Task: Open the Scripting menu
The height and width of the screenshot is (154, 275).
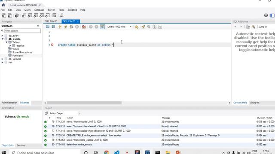Action: [72, 10]
